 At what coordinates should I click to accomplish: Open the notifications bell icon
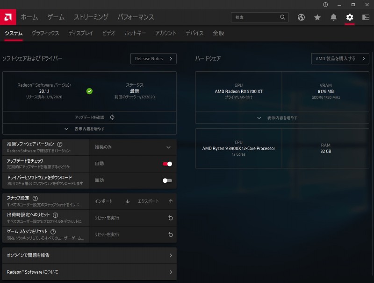(333, 17)
